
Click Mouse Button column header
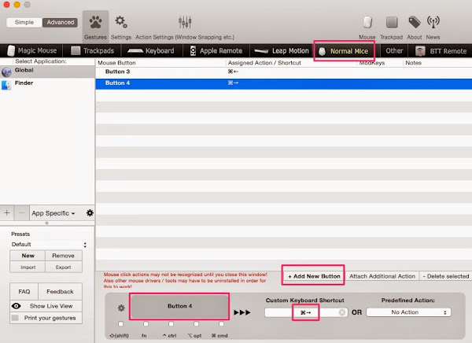tap(160, 63)
